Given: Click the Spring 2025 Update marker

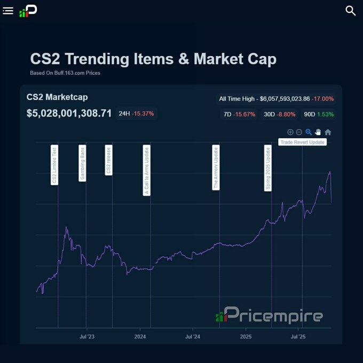Looking at the screenshot, I should tap(268, 168).
